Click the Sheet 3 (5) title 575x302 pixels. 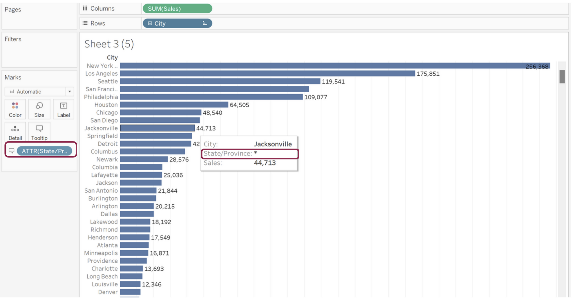coord(109,44)
